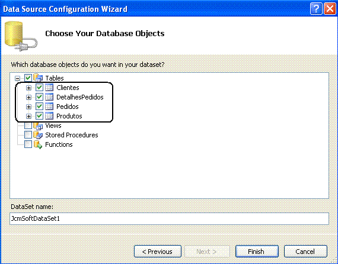This screenshot has width=338, height=264.
Task: Check the Views checkbox
Action: pos(28,125)
